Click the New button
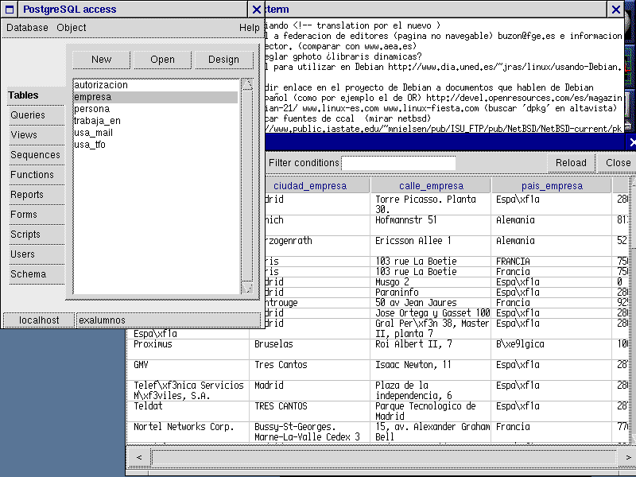The width and height of the screenshot is (636, 477). pos(102,60)
